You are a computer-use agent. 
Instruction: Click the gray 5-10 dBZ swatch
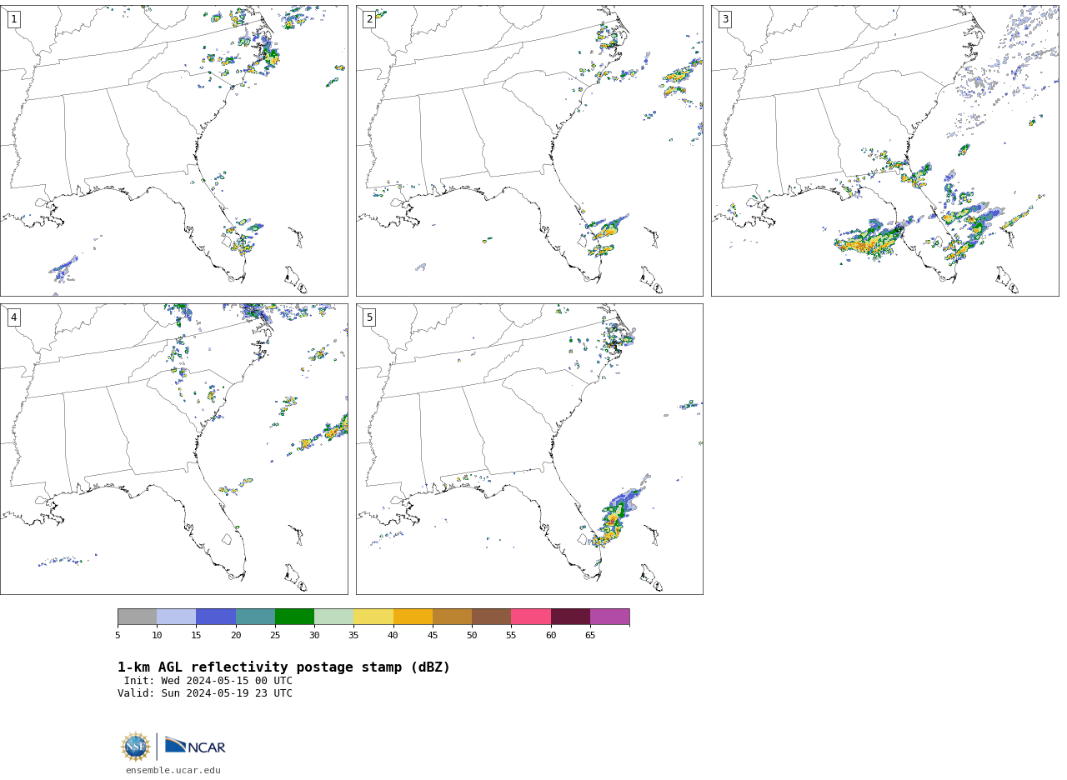tap(137, 617)
